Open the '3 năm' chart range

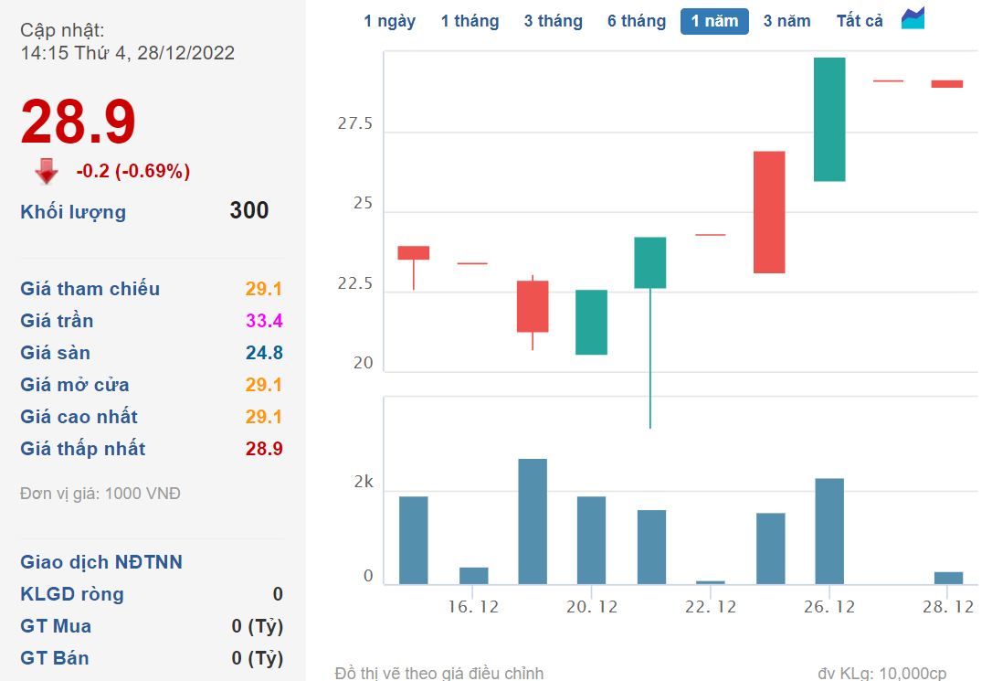[x=786, y=21]
